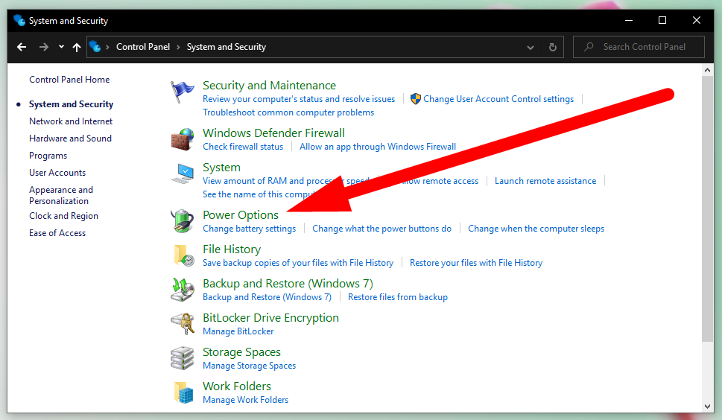Viewport: 722px width, 420px height.
Task: Open recent locations dropdown arrow
Action: 61,47
